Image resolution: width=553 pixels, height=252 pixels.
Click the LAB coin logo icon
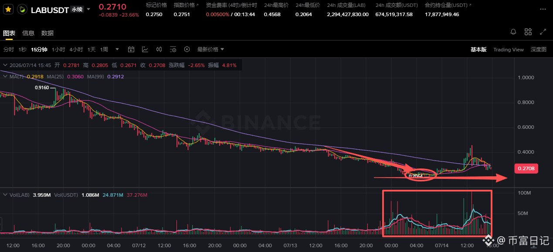21,10
